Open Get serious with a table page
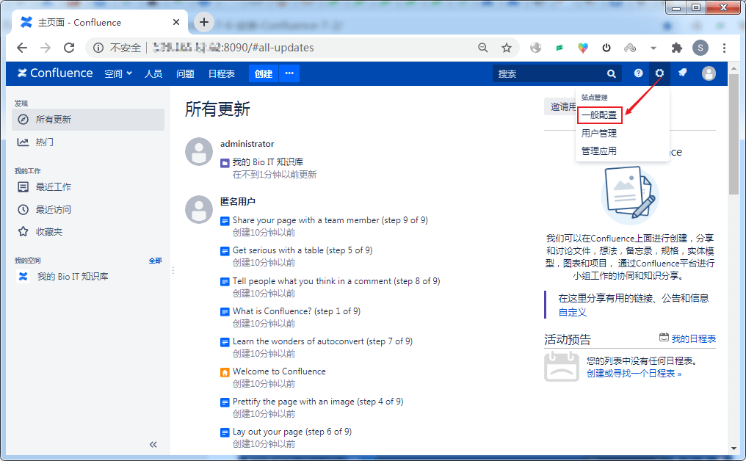 303,250
